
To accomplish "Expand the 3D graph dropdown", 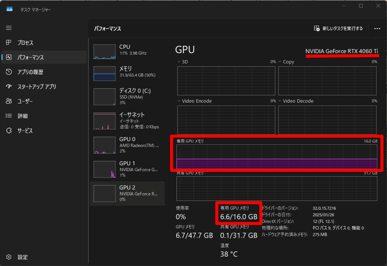I will (178, 62).
